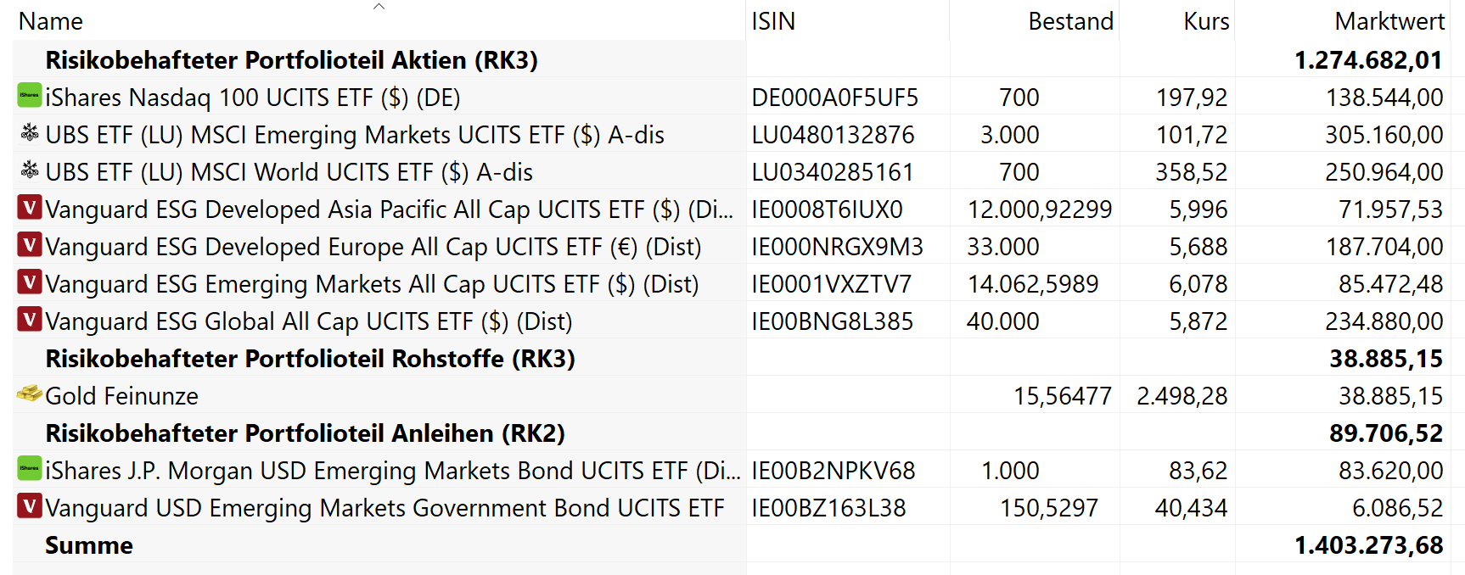
Task: Click the ISIN cell DE000A0F5UF5
Action: [x=834, y=98]
